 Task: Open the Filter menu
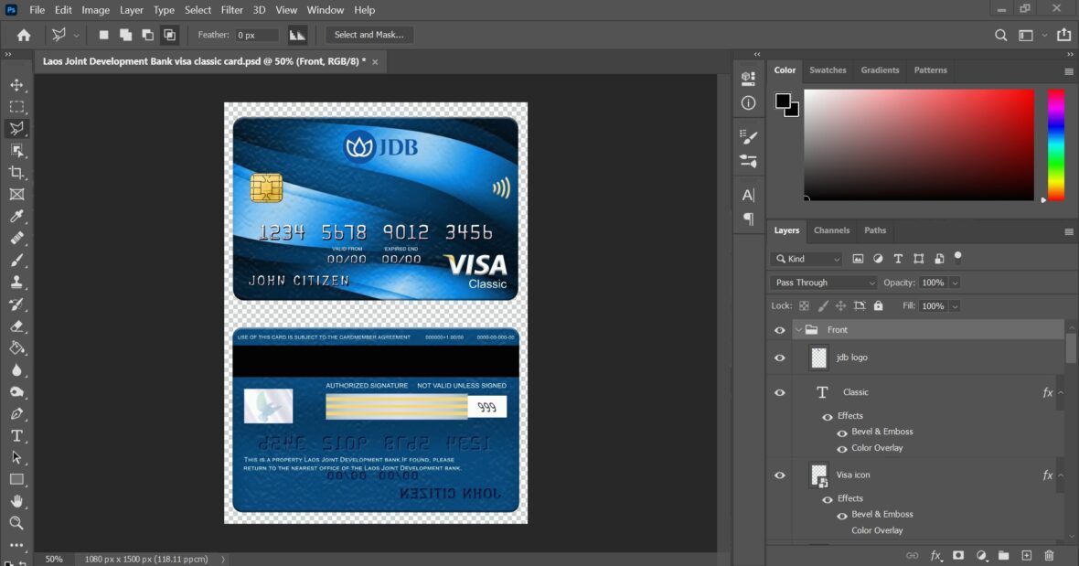coord(232,10)
